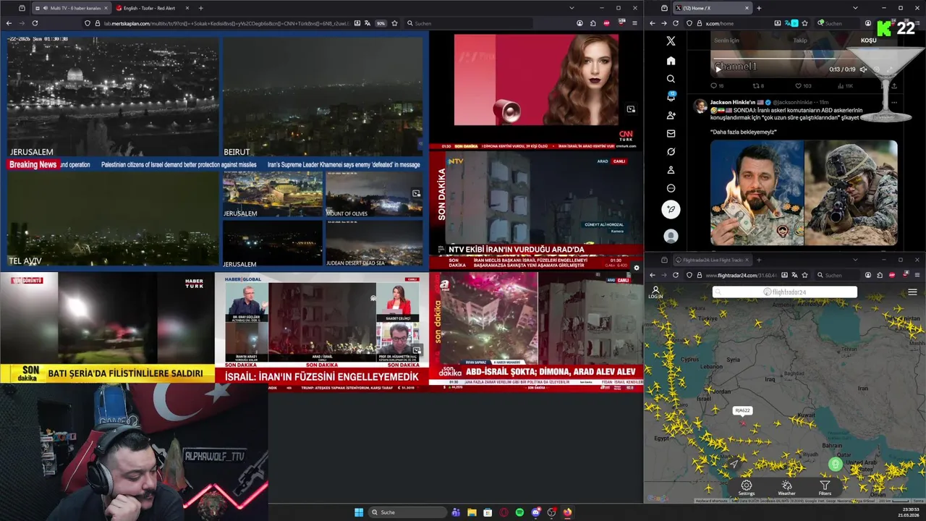Viewport: 926px width, 521px height.
Task: Bookmark the X page with star icon
Action: coord(804,23)
